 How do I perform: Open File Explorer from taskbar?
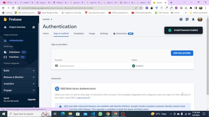pyautogui.click(x=70, y=114)
